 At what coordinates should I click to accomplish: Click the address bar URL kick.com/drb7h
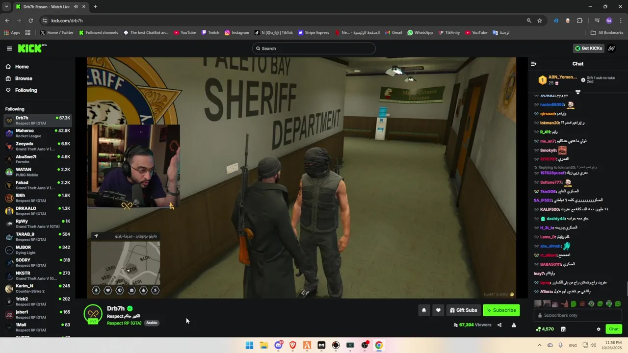click(67, 21)
